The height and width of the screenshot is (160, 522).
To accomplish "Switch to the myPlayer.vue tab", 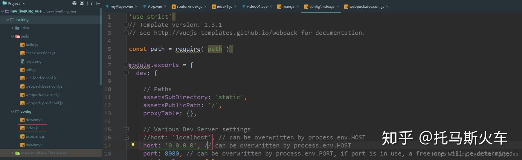I will [x=122, y=7].
